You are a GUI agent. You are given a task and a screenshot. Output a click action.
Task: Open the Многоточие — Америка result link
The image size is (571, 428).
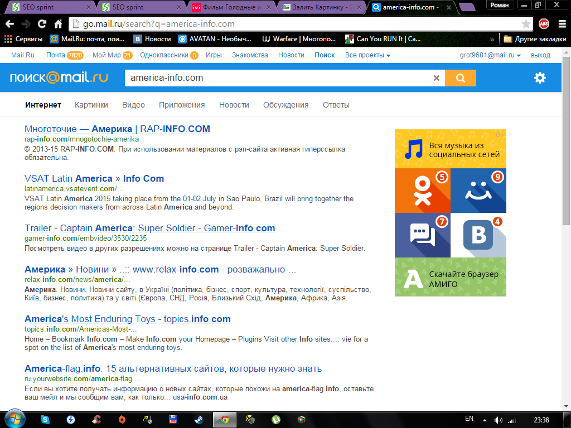coord(117,129)
